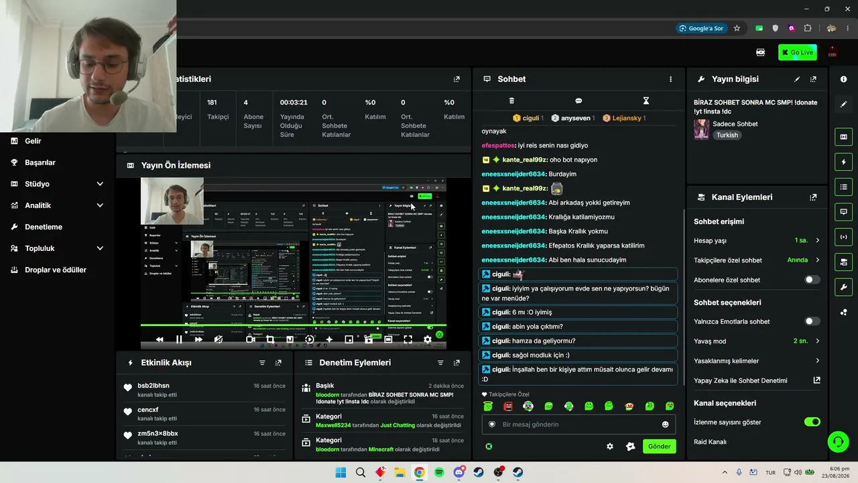
Task: Click username bsb2lbhsn in activity feed
Action: [x=154, y=386]
